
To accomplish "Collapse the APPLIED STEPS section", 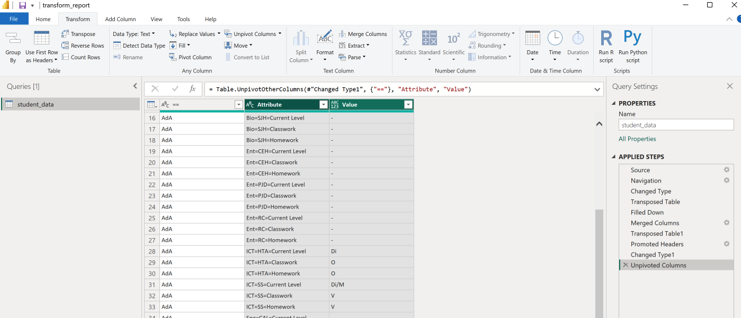I will pyautogui.click(x=614, y=157).
